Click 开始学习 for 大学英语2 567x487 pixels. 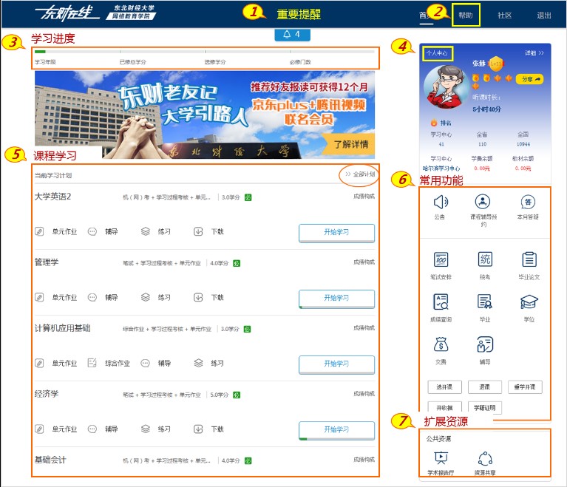[x=336, y=233]
